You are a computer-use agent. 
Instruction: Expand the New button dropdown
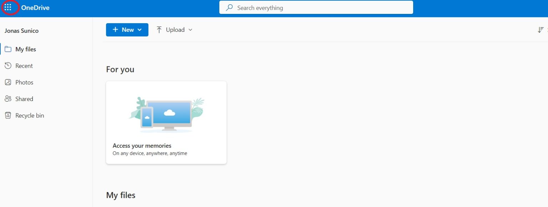click(139, 30)
